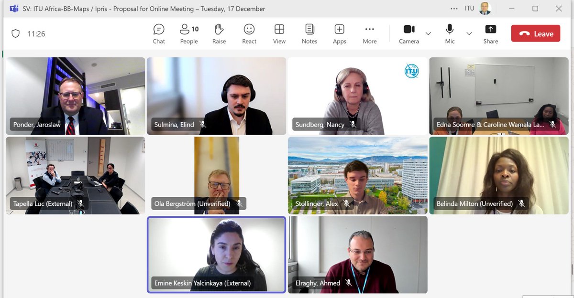Open the Apps panel
The width and height of the screenshot is (574, 298).
pyautogui.click(x=339, y=33)
